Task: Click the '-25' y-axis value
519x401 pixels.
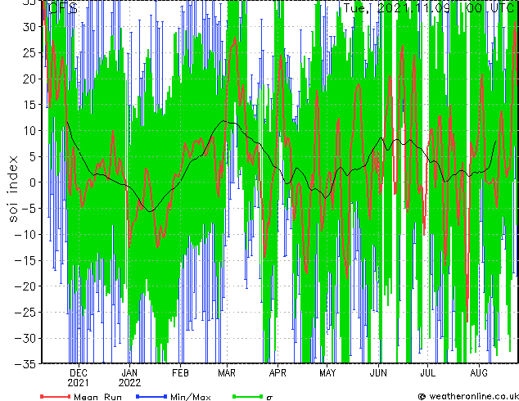Action: (x=25, y=313)
